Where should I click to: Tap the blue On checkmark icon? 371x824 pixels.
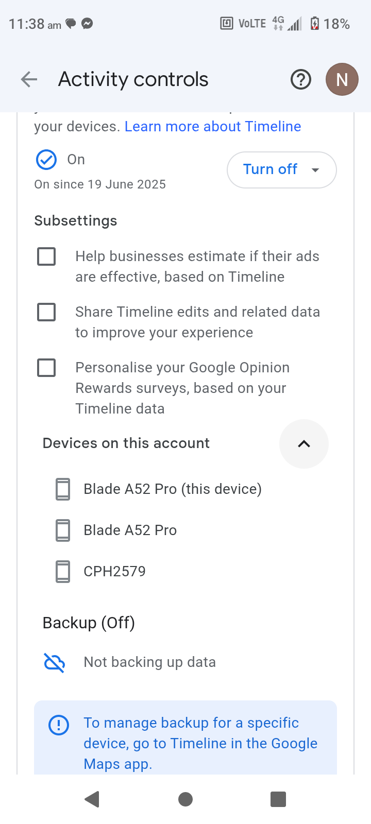[46, 160]
